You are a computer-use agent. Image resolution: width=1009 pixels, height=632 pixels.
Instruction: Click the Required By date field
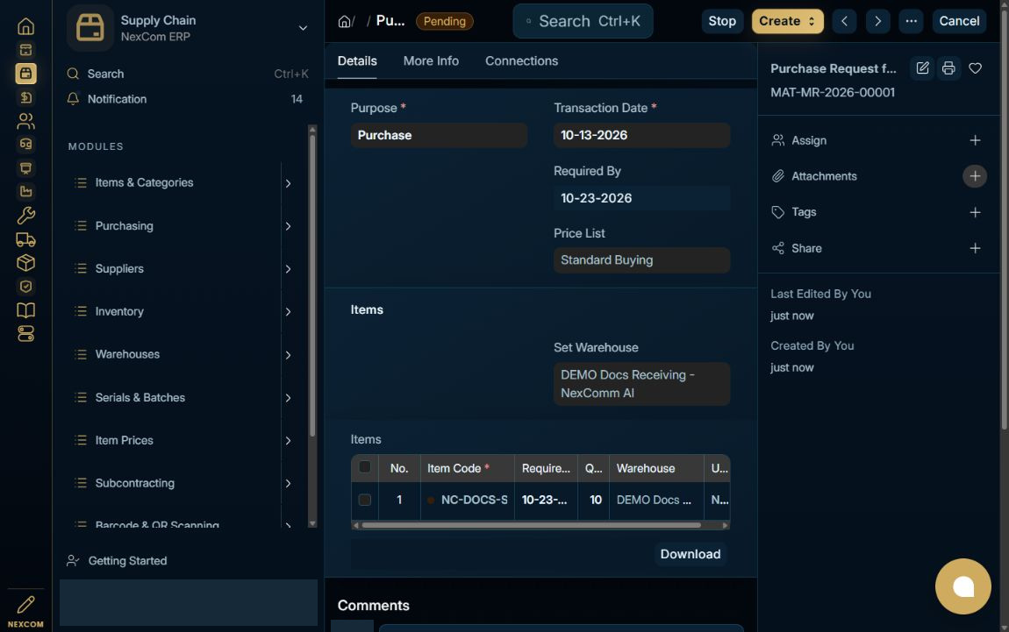641,198
